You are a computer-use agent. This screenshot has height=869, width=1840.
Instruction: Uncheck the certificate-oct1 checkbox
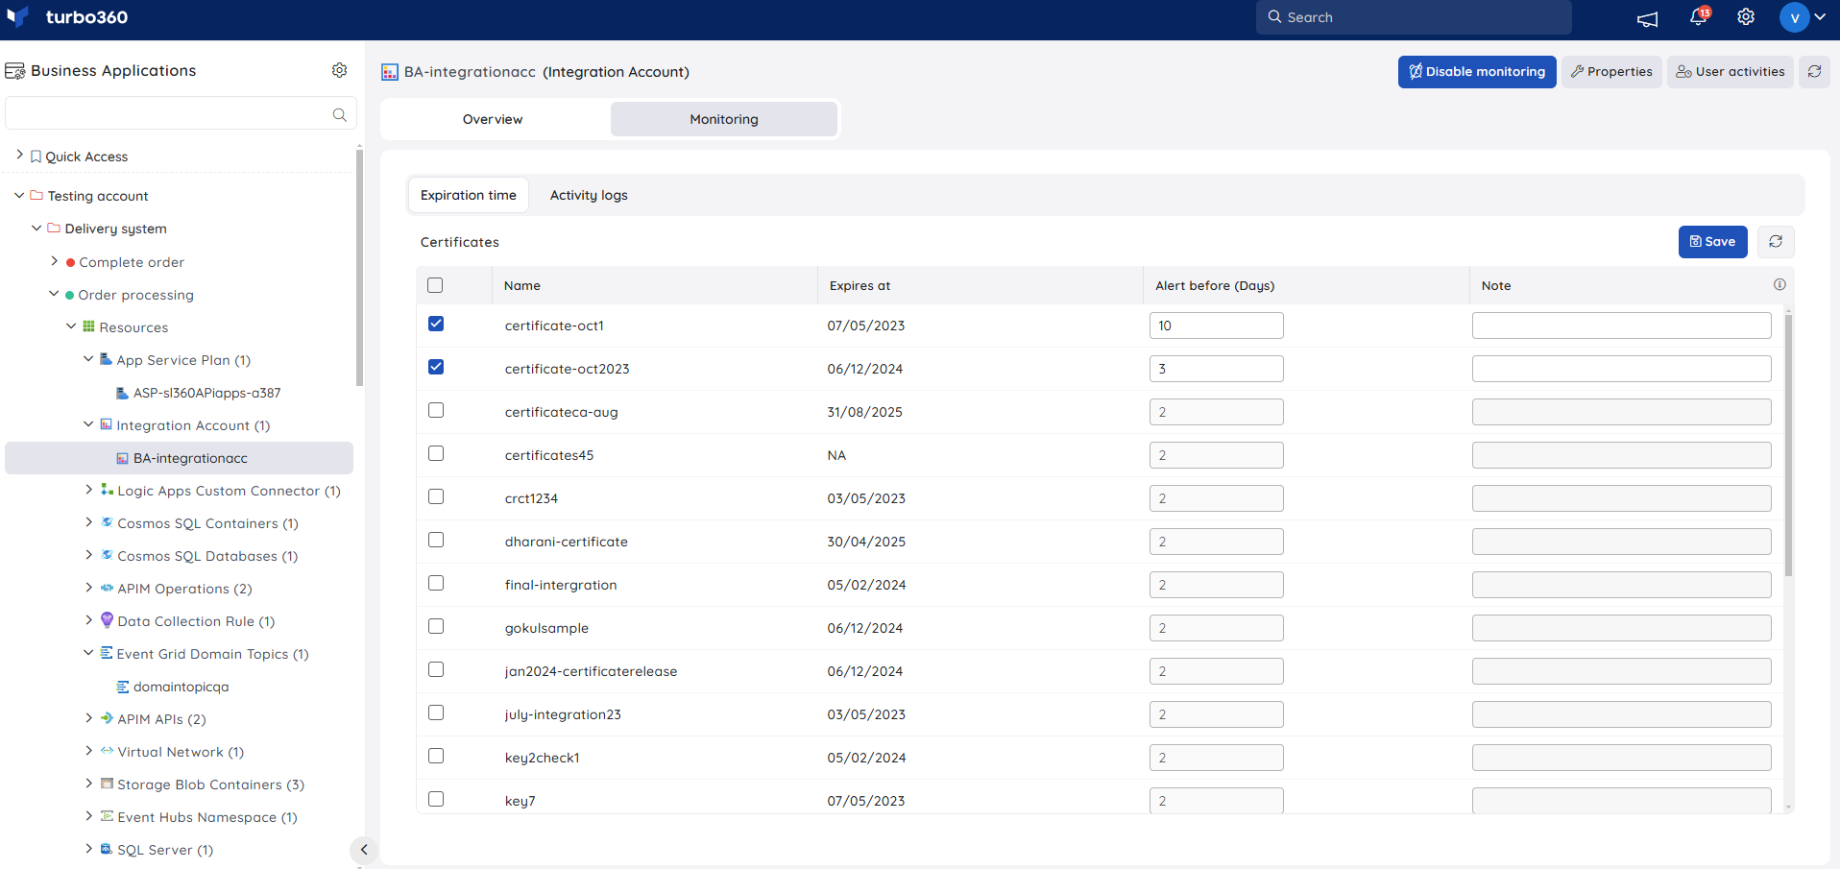point(436,324)
